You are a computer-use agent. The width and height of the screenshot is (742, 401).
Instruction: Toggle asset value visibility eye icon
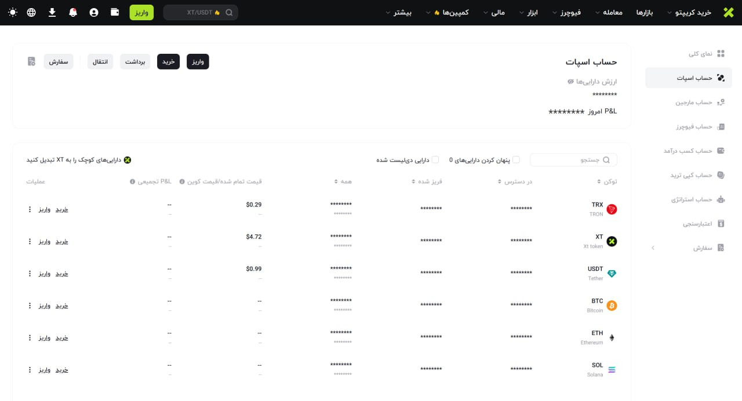570,82
